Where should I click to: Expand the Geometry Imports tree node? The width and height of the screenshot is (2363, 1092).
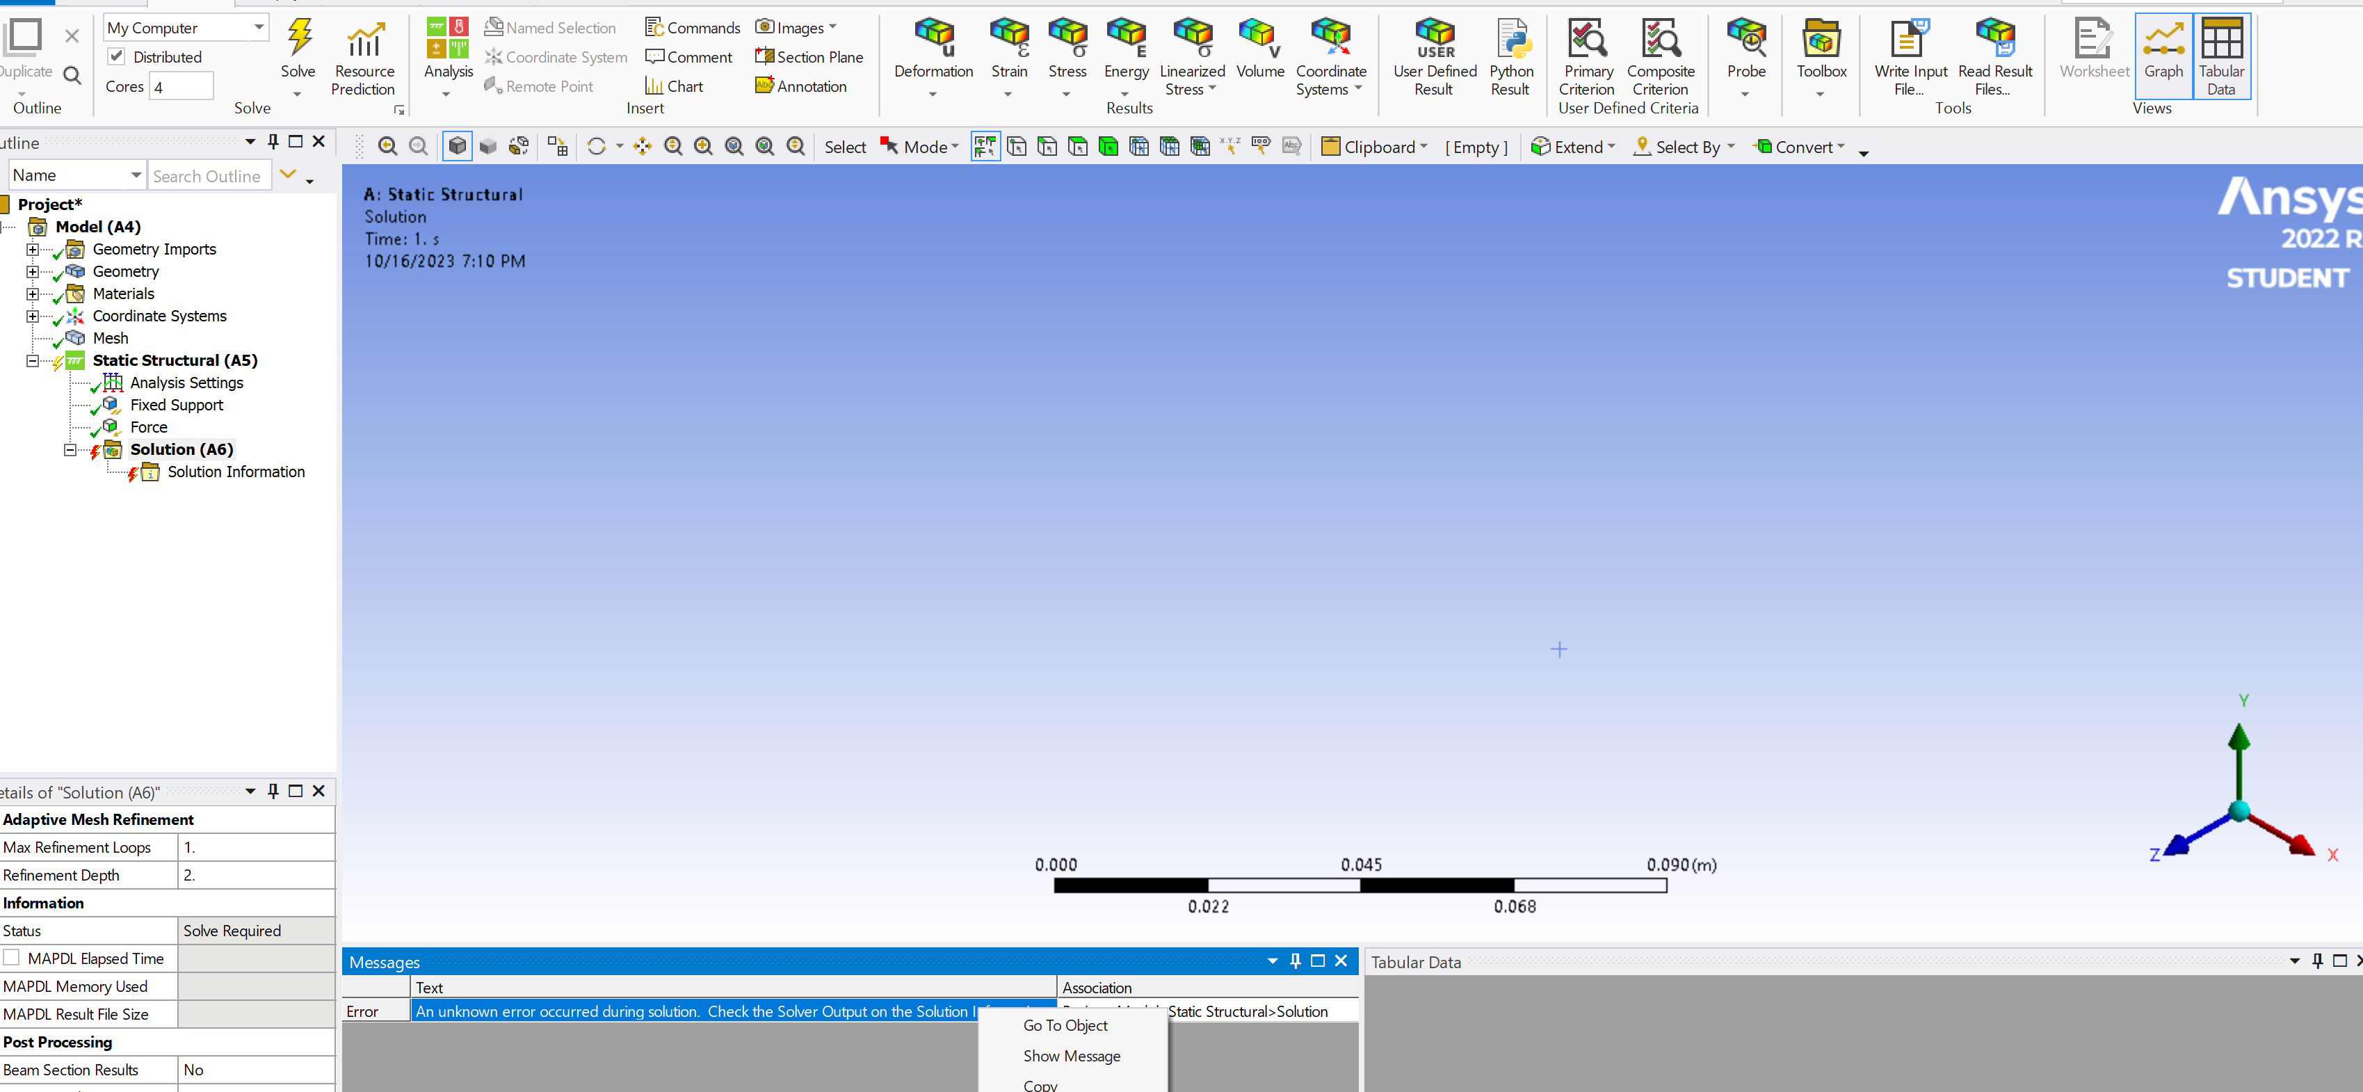tap(33, 250)
